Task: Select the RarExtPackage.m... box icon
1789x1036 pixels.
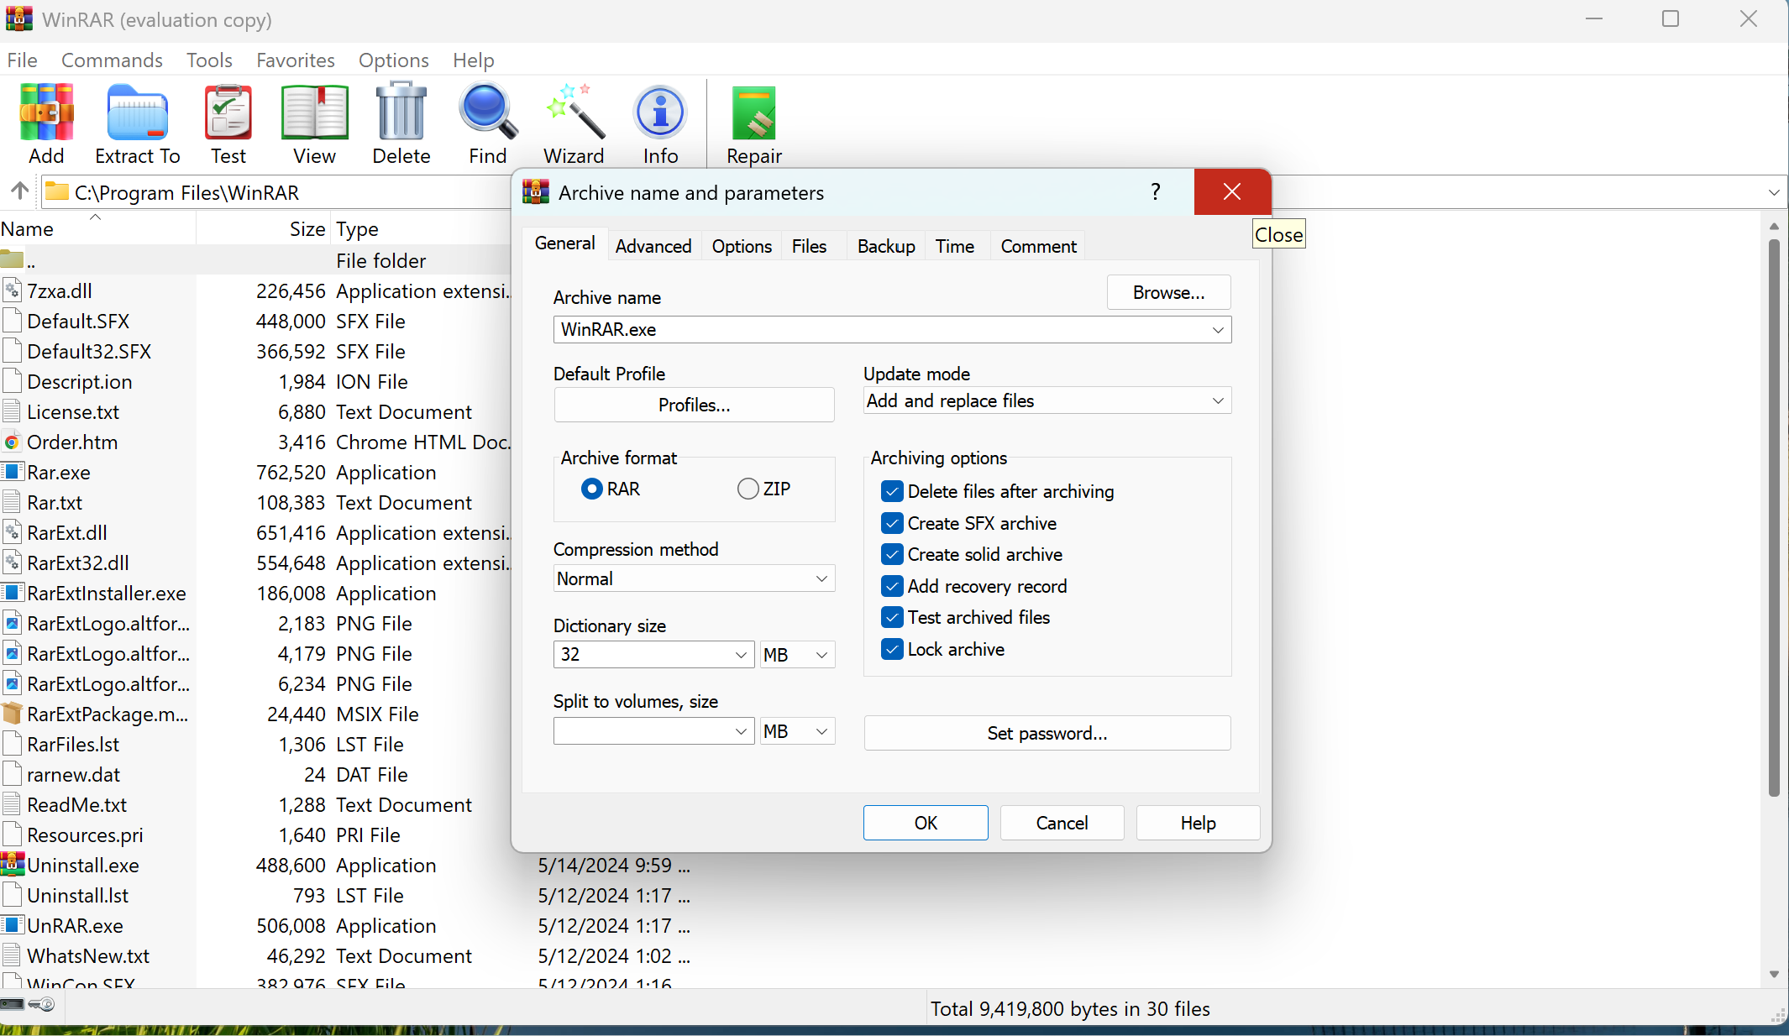Action: (12, 714)
